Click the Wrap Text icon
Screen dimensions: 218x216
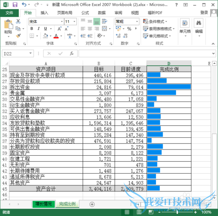pos(105,21)
